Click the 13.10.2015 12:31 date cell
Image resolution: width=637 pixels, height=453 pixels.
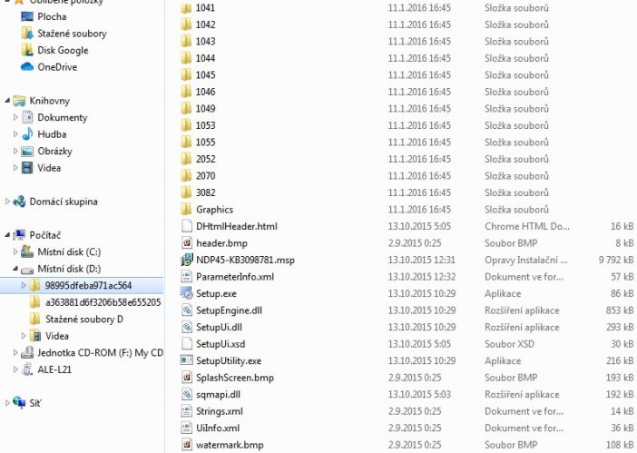[421, 260]
